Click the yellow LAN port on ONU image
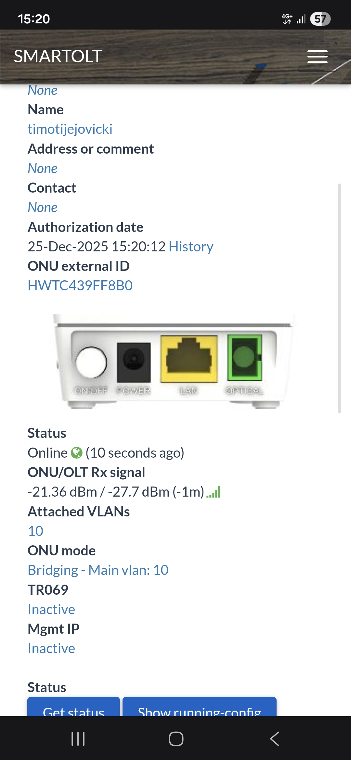Screen dimensions: 351x760 (188, 359)
